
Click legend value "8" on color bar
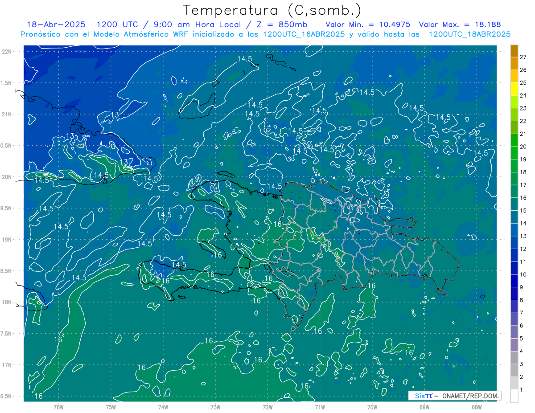pyautogui.click(x=522, y=300)
